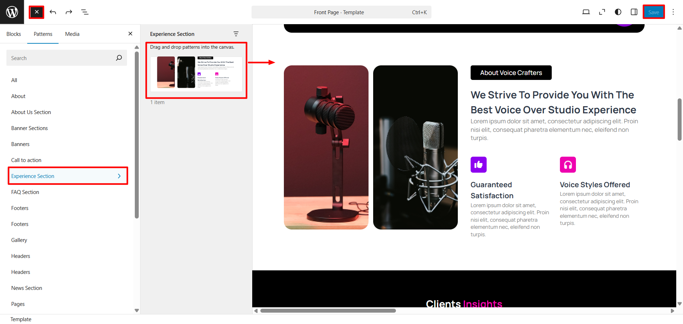Click the WordPress logo icon
This screenshot has width=683, height=324.
click(x=12, y=12)
